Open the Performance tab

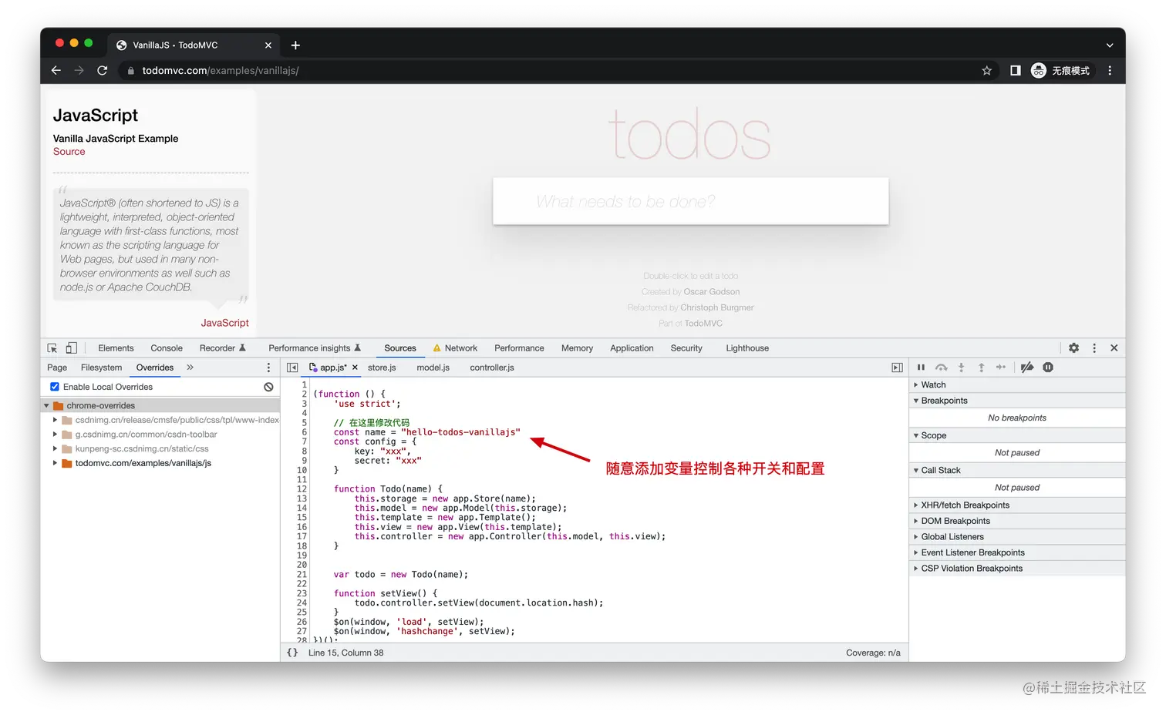tap(519, 348)
